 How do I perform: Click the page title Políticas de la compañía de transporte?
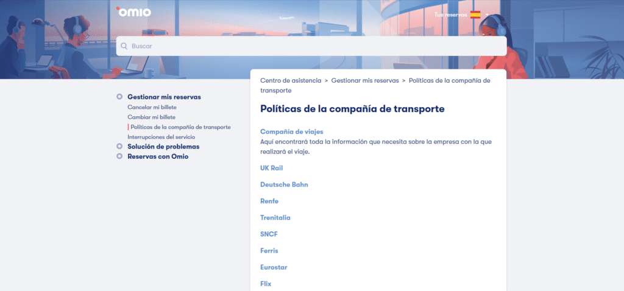[352, 109]
